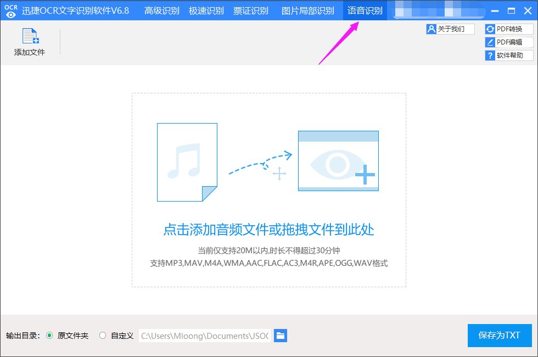Image resolution: width=538 pixels, height=357 pixels.
Task: Click the music file illustration in drop zone
Action: [x=187, y=162]
